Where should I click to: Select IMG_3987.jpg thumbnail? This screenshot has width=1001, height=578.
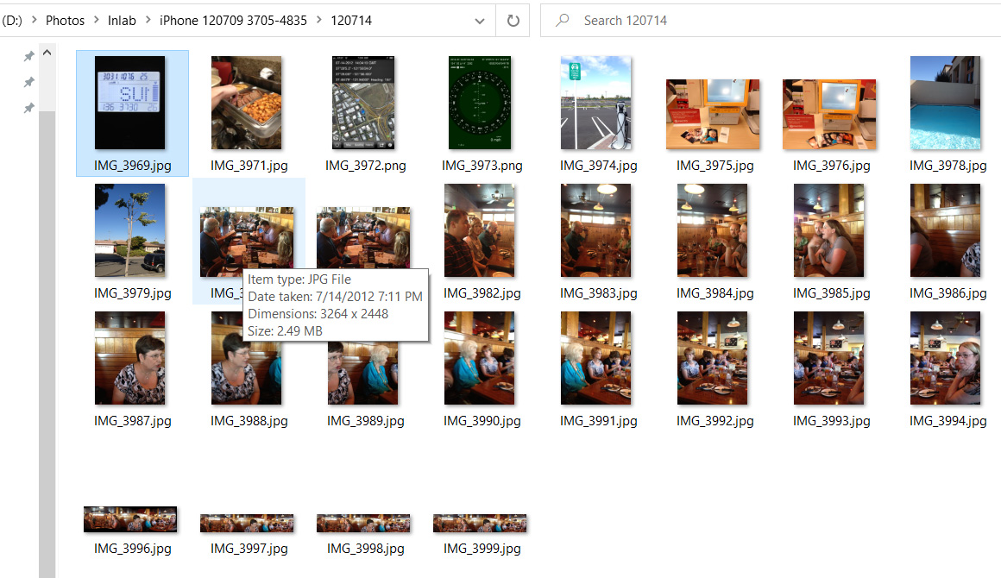[129, 358]
